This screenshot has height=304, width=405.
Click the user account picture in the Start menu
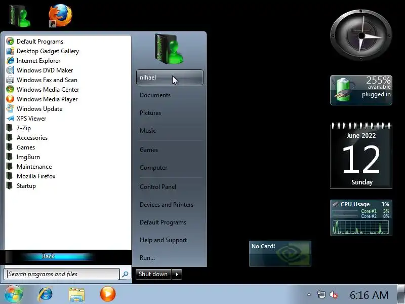(169, 49)
